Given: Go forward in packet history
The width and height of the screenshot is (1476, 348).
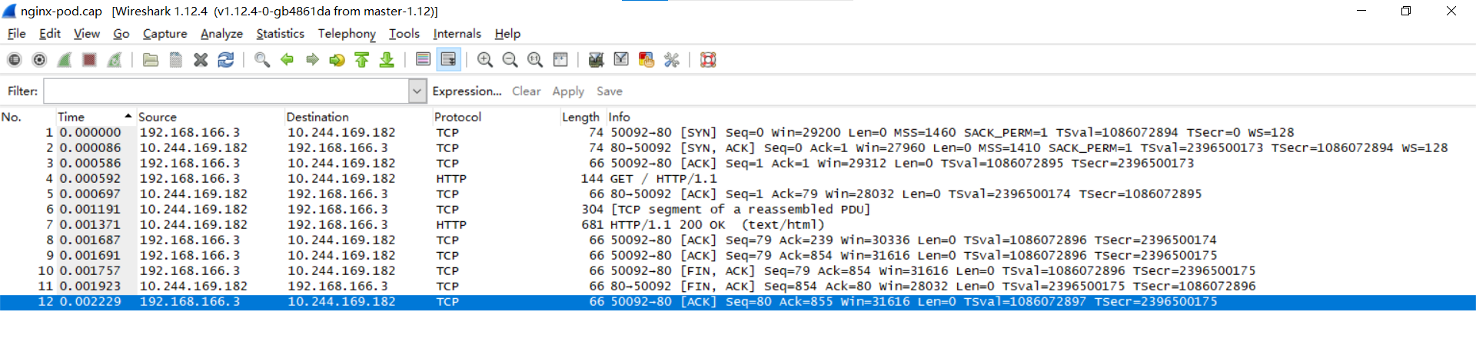Looking at the screenshot, I should click(x=312, y=60).
